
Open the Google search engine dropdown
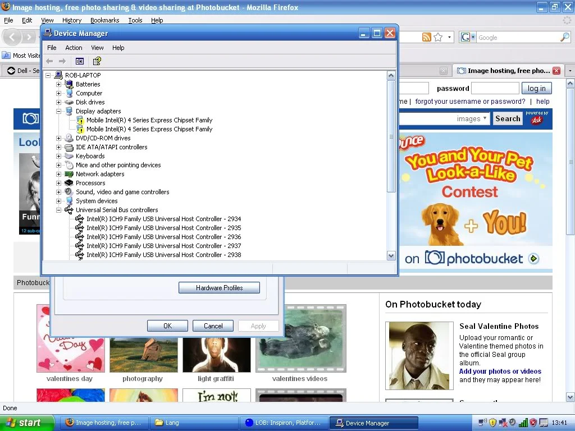point(468,37)
